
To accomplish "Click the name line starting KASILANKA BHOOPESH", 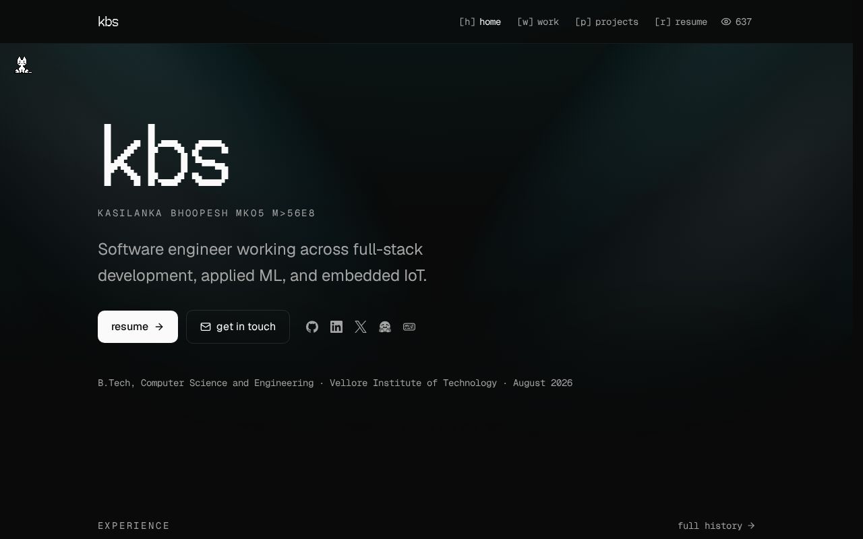I will 206,214.
